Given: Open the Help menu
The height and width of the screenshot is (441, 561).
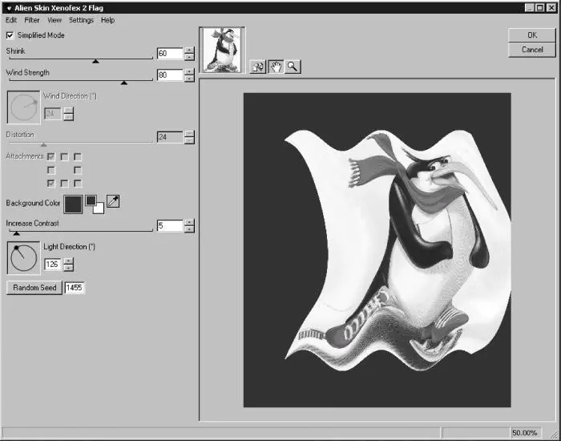Looking at the screenshot, I should tap(107, 20).
